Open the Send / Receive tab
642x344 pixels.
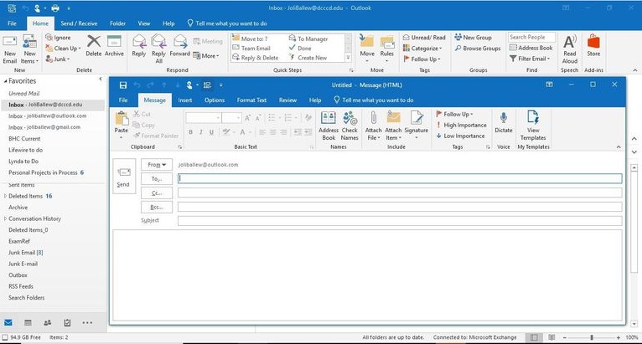78,23
